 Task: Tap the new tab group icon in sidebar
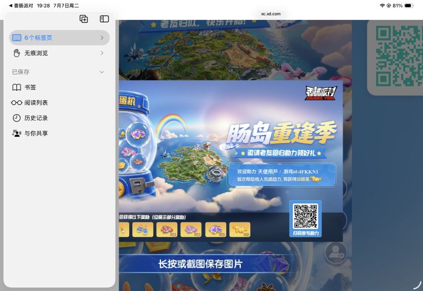coord(83,19)
